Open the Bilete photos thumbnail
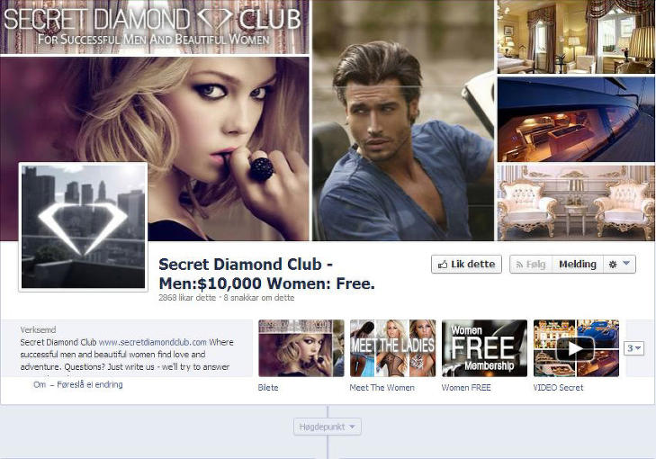656x459 pixels. coord(301,348)
